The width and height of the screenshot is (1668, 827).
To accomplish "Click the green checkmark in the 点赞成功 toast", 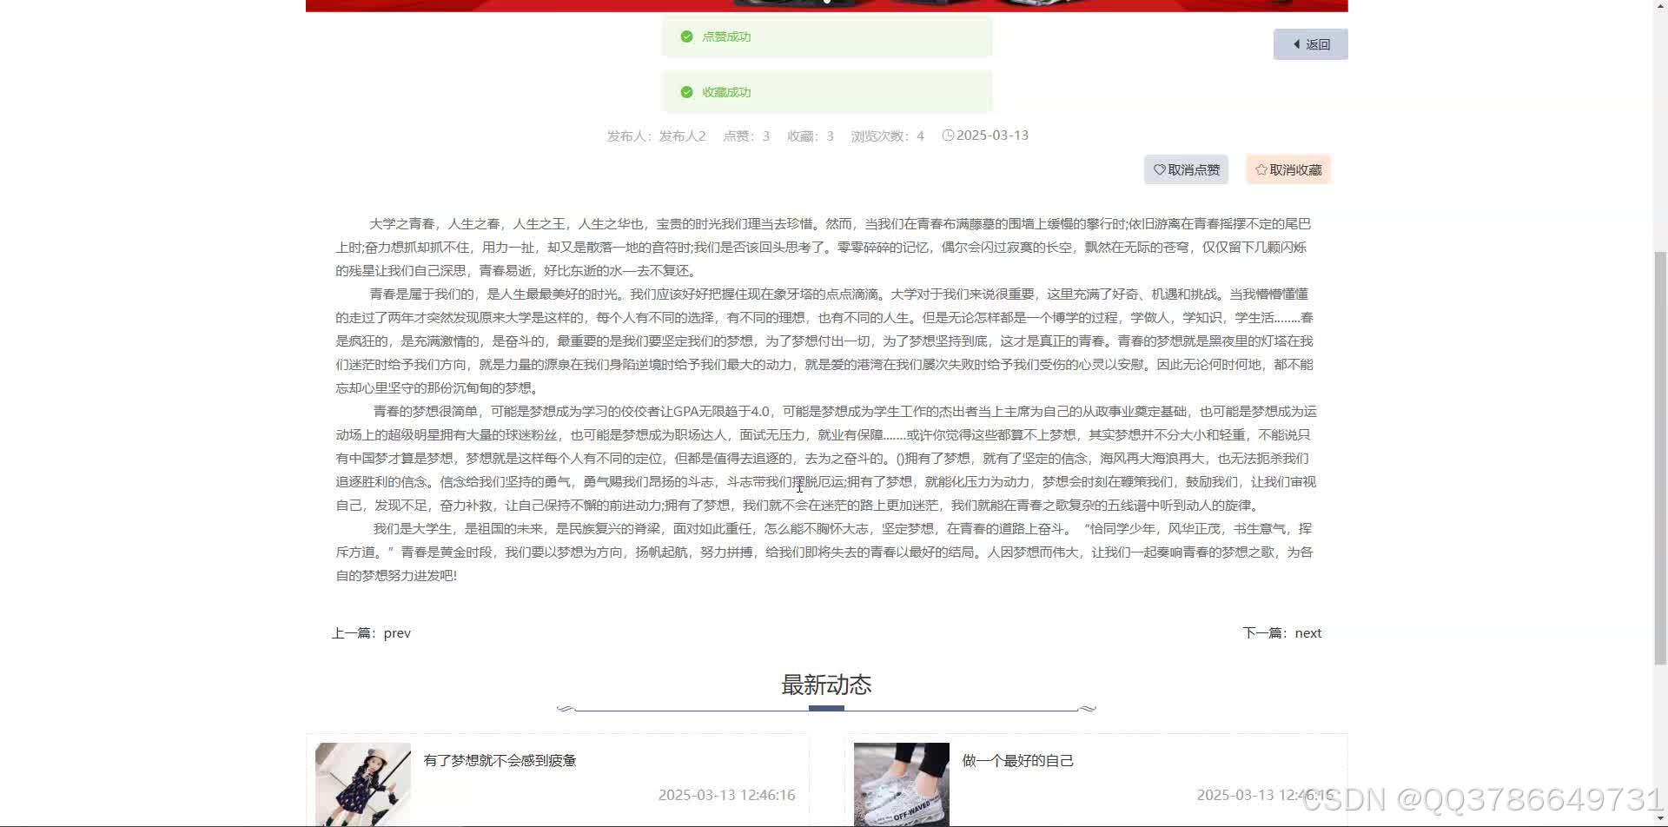I will pyautogui.click(x=685, y=36).
